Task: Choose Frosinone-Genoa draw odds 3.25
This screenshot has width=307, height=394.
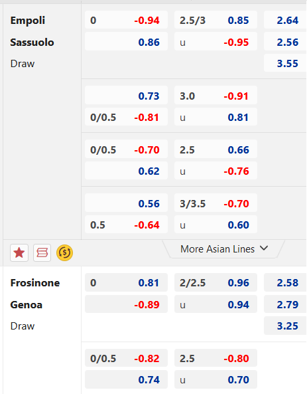Action: [285, 326]
